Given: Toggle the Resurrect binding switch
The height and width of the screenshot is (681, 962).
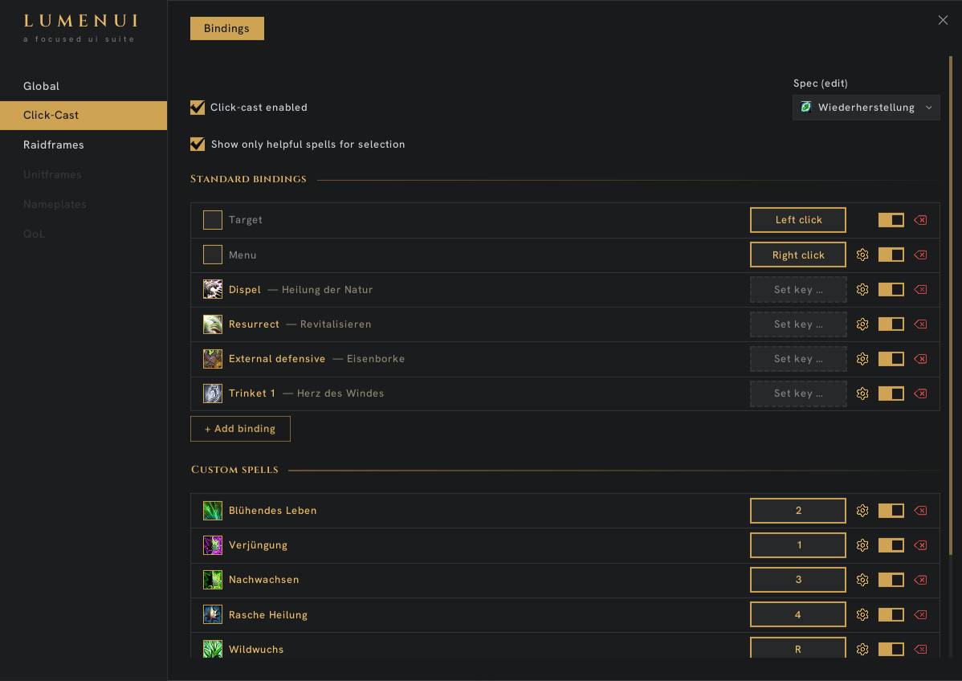Looking at the screenshot, I should tap(891, 324).
